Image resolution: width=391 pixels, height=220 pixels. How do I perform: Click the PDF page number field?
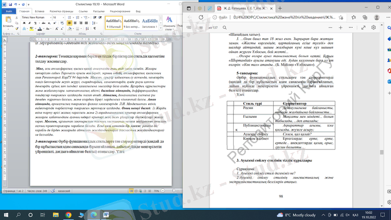pos(200,28)
